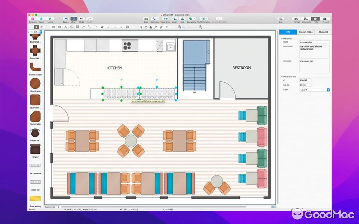The width and height of the screenshot is (359, 224).
Task: Collapse the Meta Data section
Action: [x=282, y=38]
